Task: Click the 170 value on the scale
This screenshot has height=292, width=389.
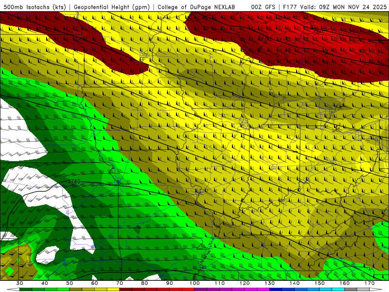Action: tap(370, 283)
